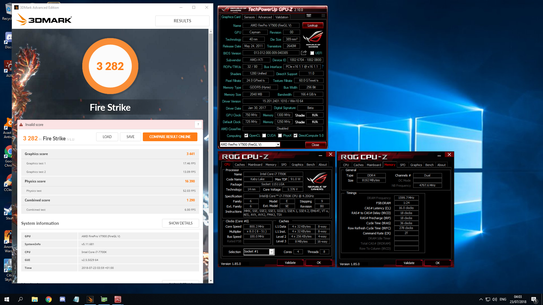Click the SAVE button in 3DMark
Screen dimensions: 543x305
(130, 137)
